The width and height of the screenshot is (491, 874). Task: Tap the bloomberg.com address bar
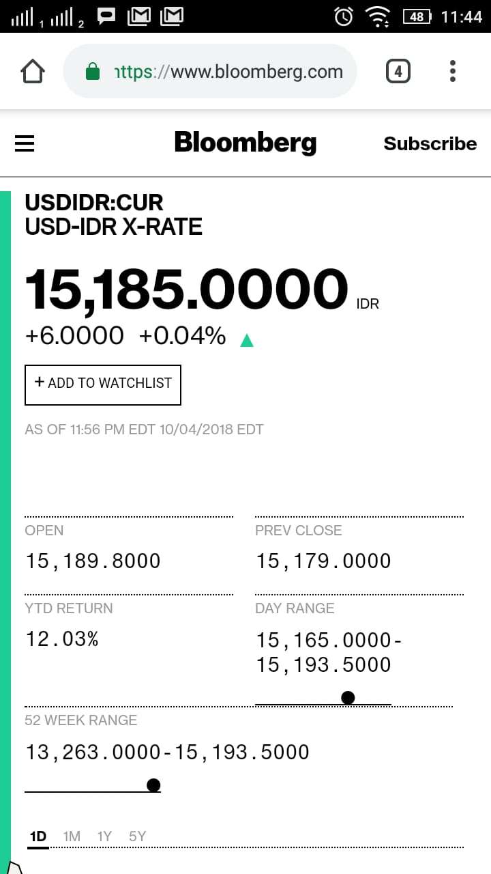pos(228,72)
